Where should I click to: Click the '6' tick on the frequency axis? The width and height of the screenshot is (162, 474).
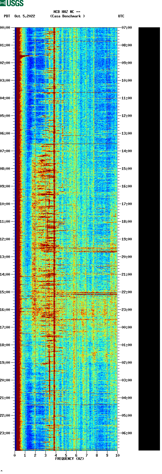[76, 455]
